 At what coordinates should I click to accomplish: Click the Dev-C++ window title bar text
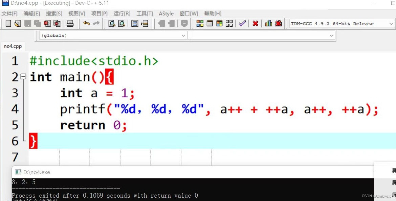(60, 3)
